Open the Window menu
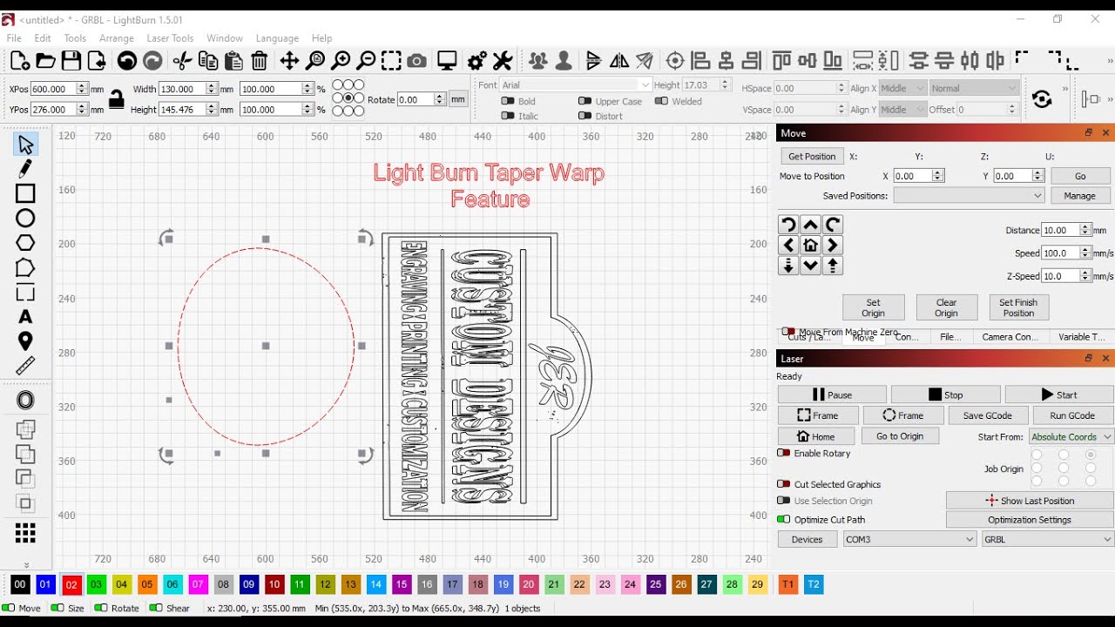Viewport: 1115px width, 627px height. [x=225, y=38]
